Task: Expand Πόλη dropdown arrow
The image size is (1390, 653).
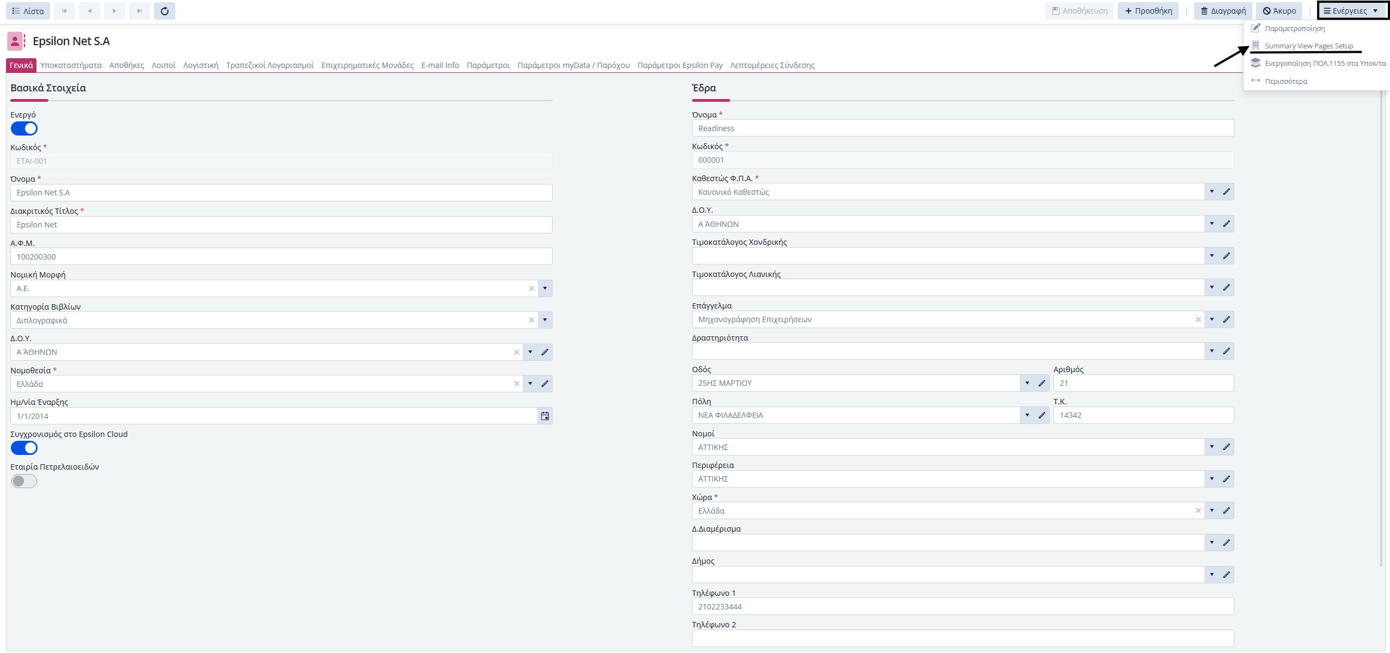Action: coord(1027,415)
